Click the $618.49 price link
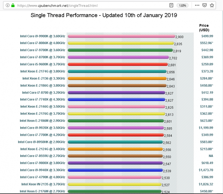Viewport: 223px width, 194px height. point(207,163)
